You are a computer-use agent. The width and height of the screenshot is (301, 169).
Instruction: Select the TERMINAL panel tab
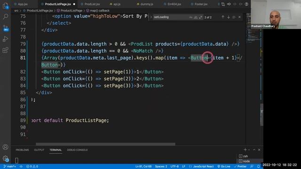[x=55, y=150]
